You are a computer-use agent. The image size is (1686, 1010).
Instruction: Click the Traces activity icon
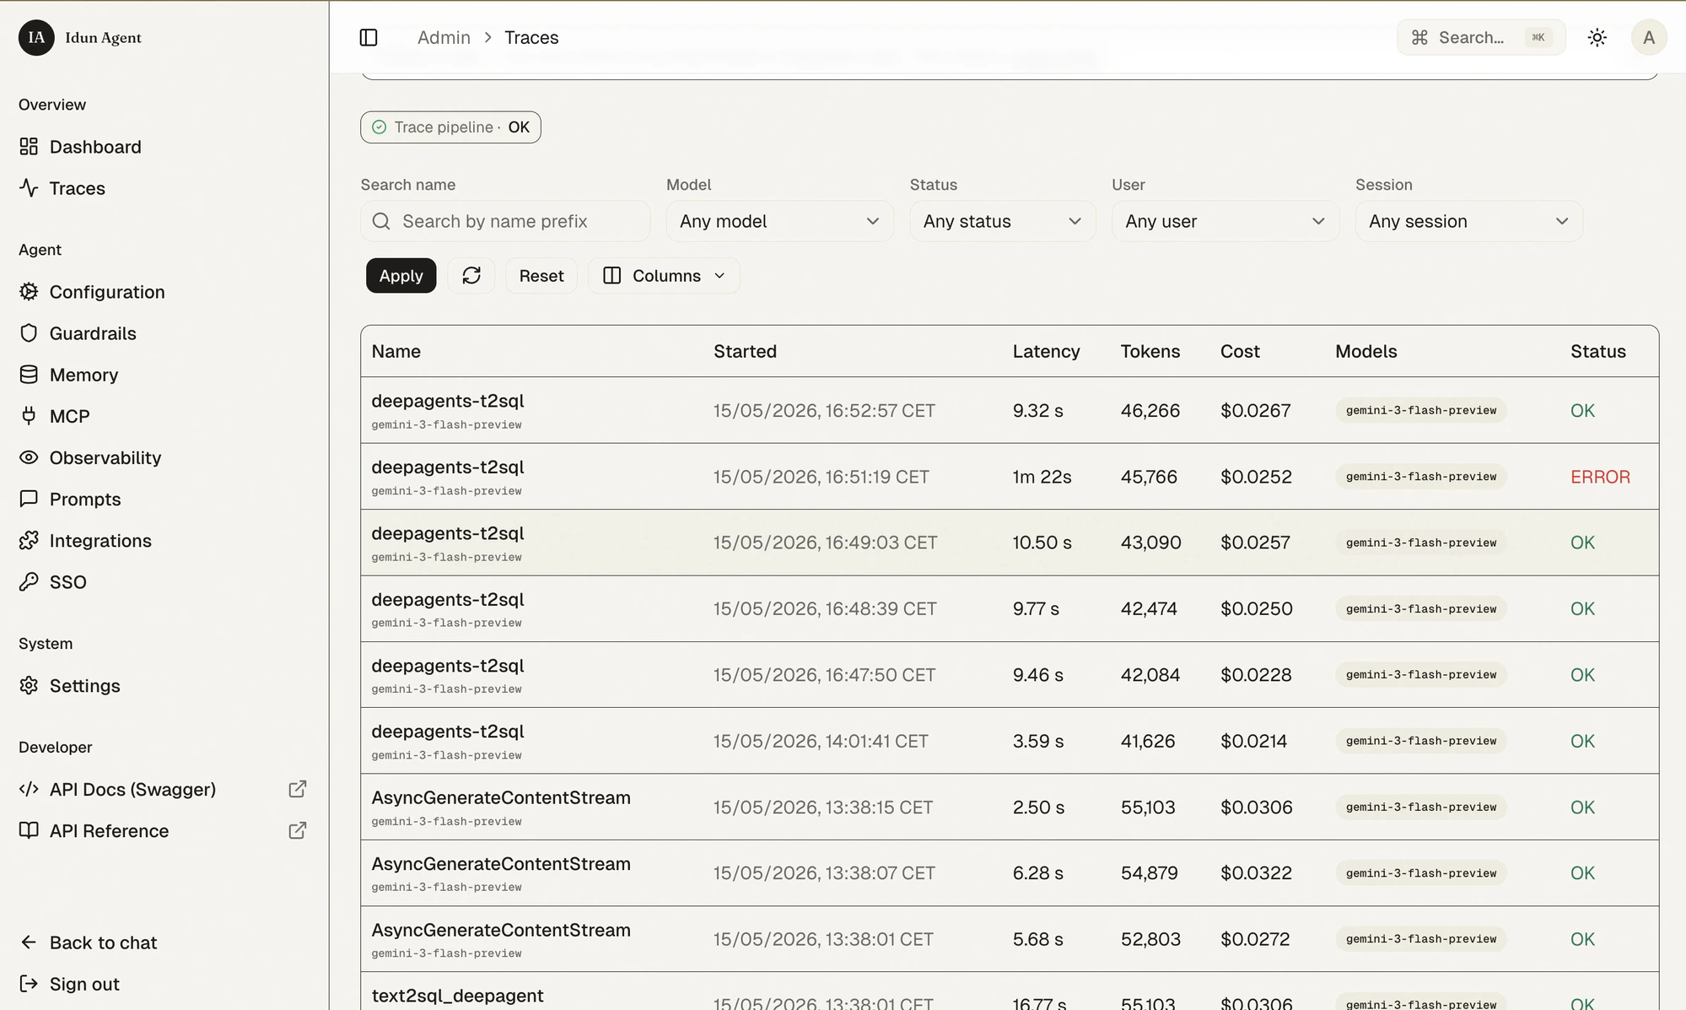tap(29, 188)
